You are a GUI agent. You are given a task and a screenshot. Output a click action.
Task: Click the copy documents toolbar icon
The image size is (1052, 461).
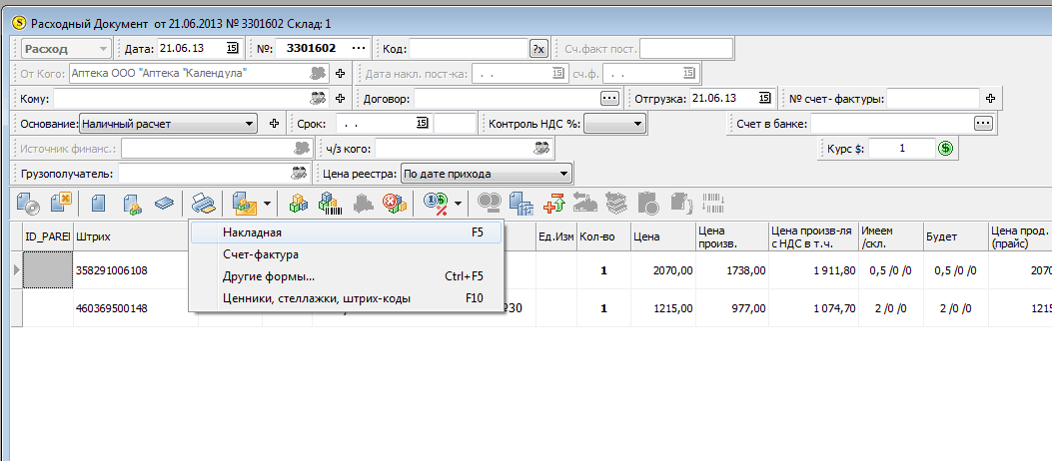[x=521, y=203]
